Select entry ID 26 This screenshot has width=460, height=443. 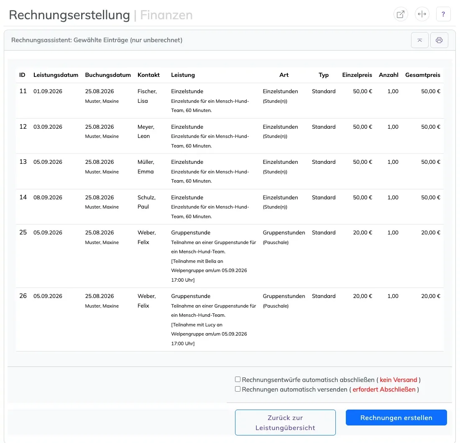click(23, 296)
